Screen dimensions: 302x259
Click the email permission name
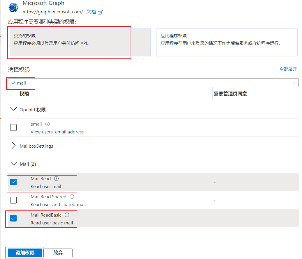(x=36, y=124)
